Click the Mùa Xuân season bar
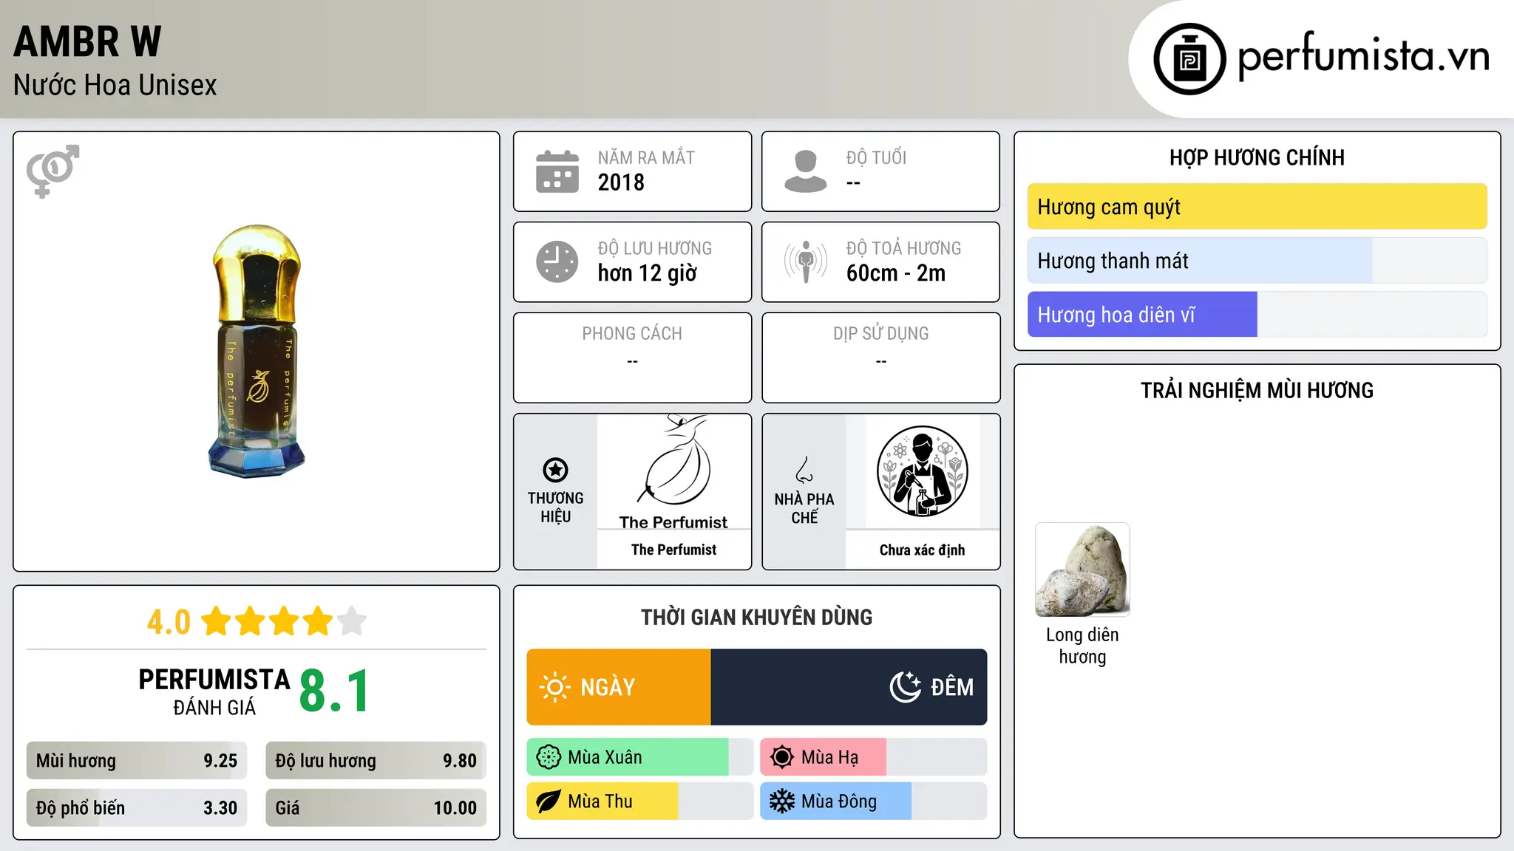 click(x=640, y=757)
